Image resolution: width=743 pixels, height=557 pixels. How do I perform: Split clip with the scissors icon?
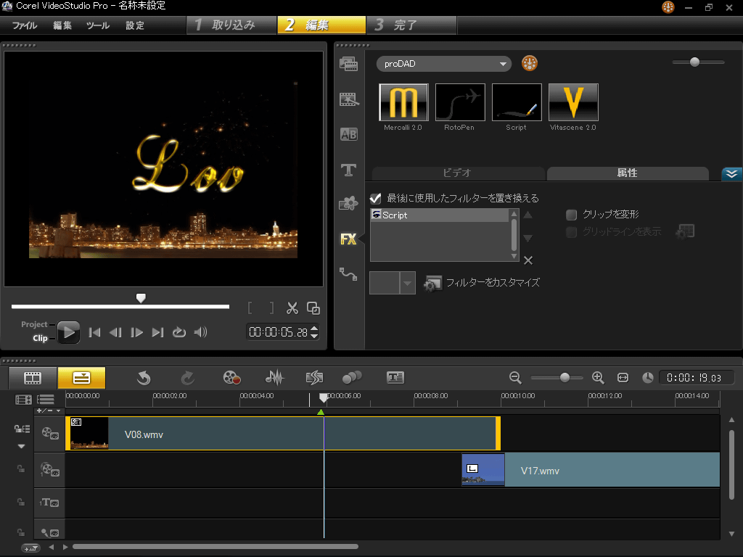292,308
